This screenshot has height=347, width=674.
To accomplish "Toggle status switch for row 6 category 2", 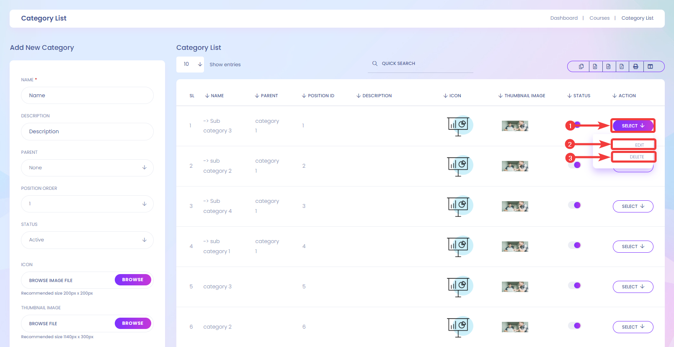I will pos(575,326).
